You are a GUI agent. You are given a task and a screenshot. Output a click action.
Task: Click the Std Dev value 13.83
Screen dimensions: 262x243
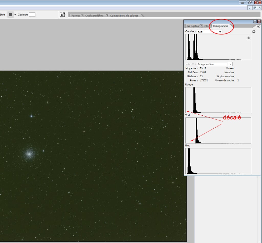click(203, 72)
